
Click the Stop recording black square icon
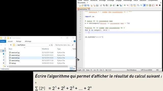point(160,5)
